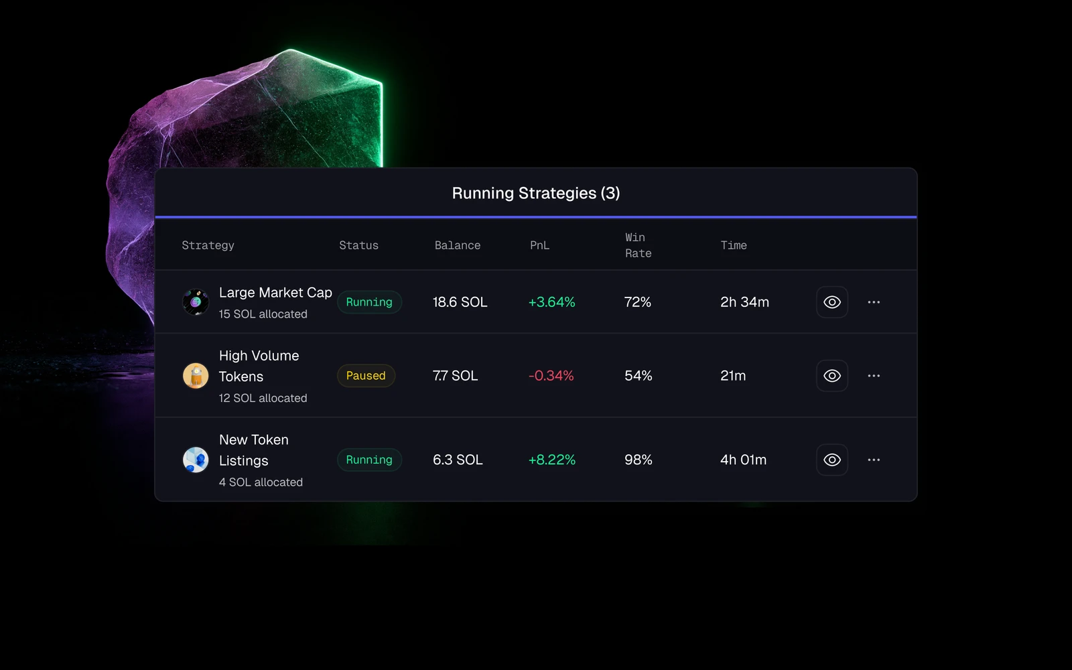Viewport: 1072px width, 670px height.
Task: Click the Running status badge for Large Market Cap
Action: (x=369, y=302)
